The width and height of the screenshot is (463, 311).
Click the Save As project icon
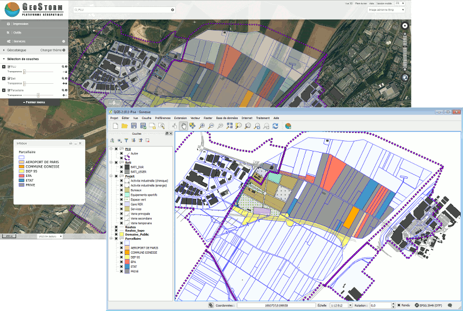(143, 126)
